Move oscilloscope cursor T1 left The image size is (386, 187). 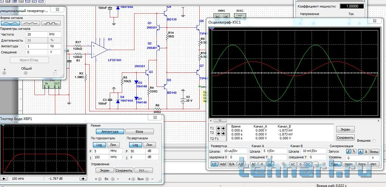click(218, 128)
